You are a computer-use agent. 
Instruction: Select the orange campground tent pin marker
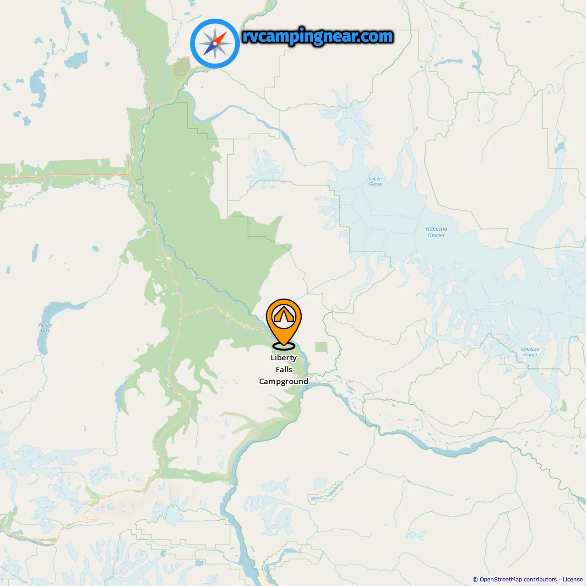click(284, 322)
